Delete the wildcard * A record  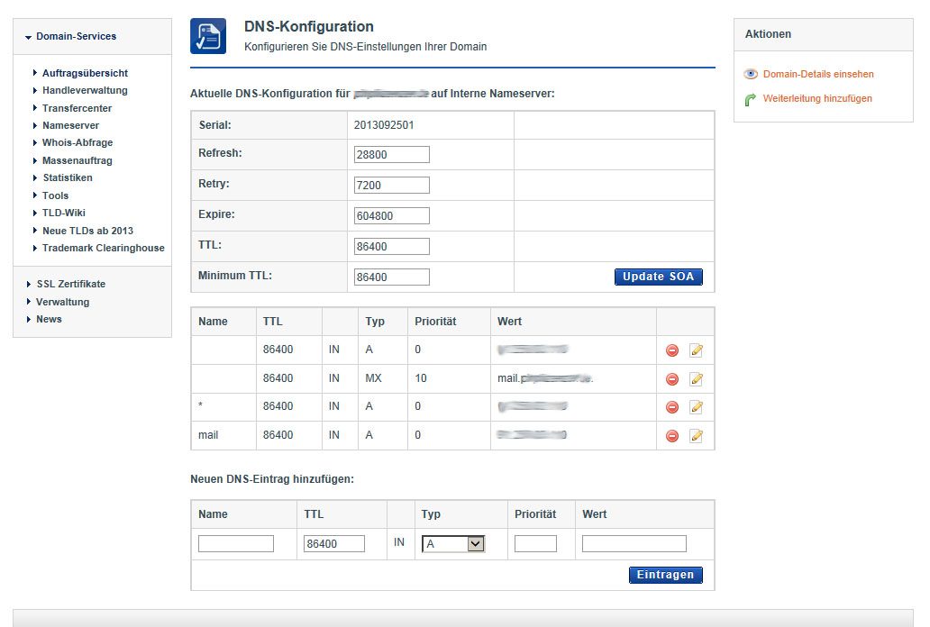(672, 407)
